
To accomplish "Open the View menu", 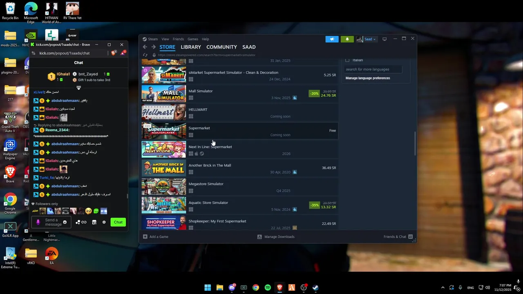I will pos(165,39).
